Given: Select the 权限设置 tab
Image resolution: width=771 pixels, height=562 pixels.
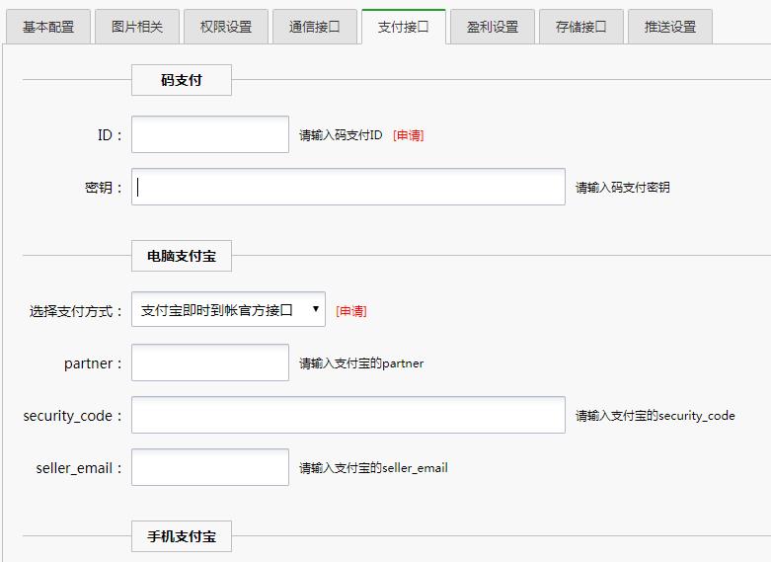Looking at the screenshot, I should 226,27.
